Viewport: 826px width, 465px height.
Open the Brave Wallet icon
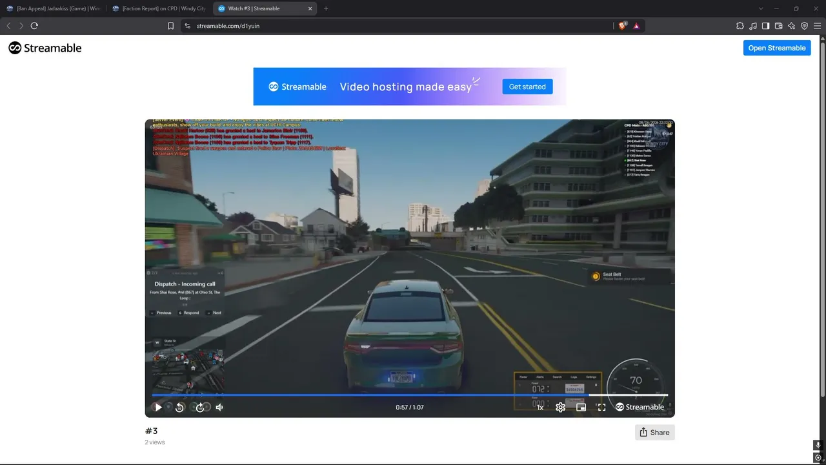tap(779, 26)
